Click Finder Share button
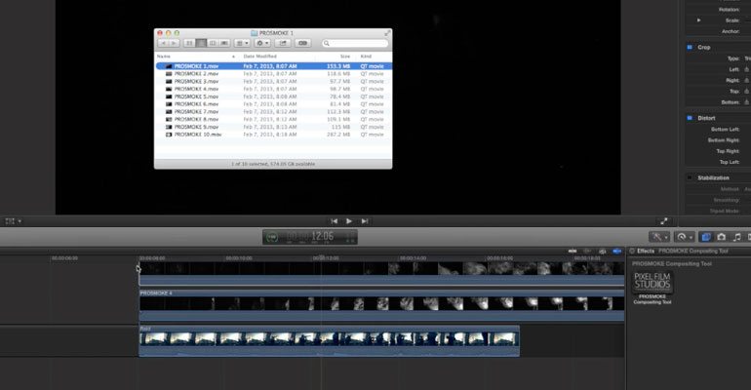Screen dimensions: 751x390 pyautogui.click(x=283, y=43)
